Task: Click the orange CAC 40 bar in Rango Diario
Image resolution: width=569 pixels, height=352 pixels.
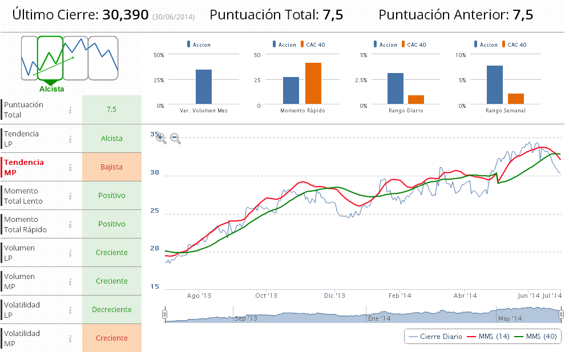Action: pos(416,100)
